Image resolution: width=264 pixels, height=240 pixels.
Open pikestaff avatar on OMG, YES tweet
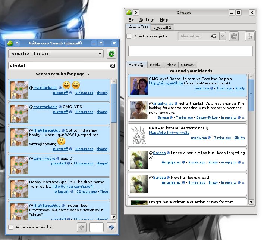[x=19, y=114]
